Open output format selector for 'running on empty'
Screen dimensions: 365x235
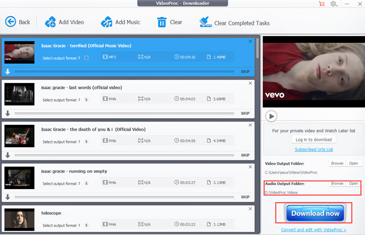(x=61, y=183)
